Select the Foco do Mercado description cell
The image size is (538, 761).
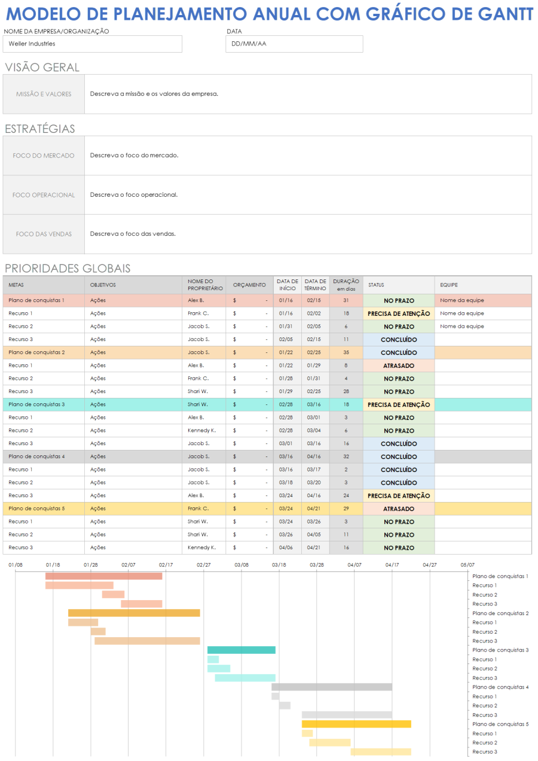tap(307, 156)
